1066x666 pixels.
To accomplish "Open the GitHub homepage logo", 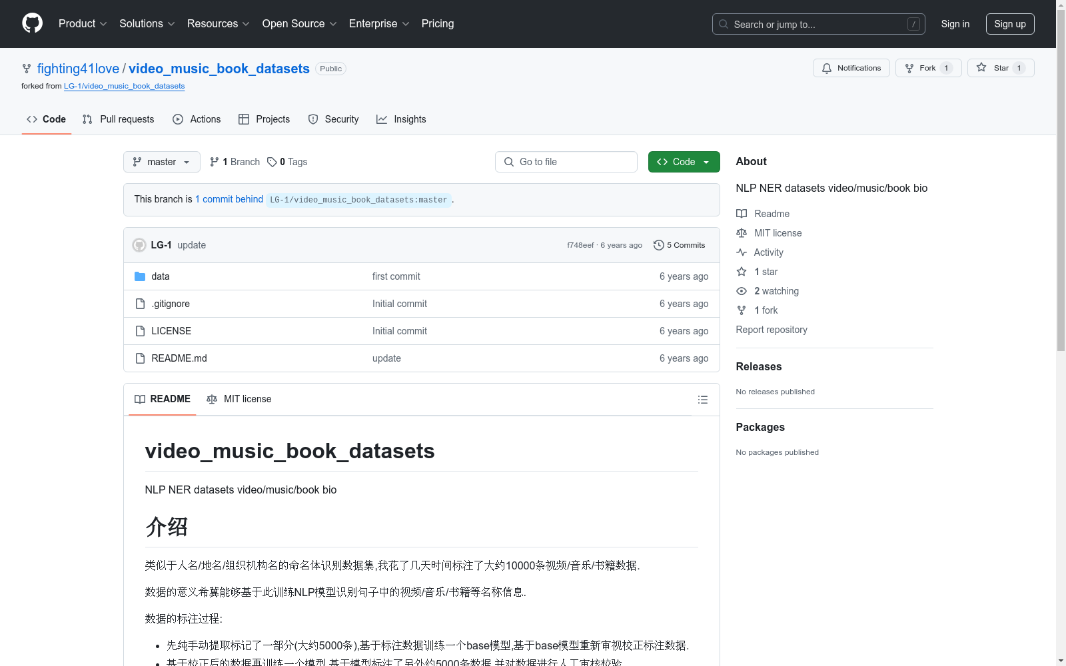I will coord(32,23).
